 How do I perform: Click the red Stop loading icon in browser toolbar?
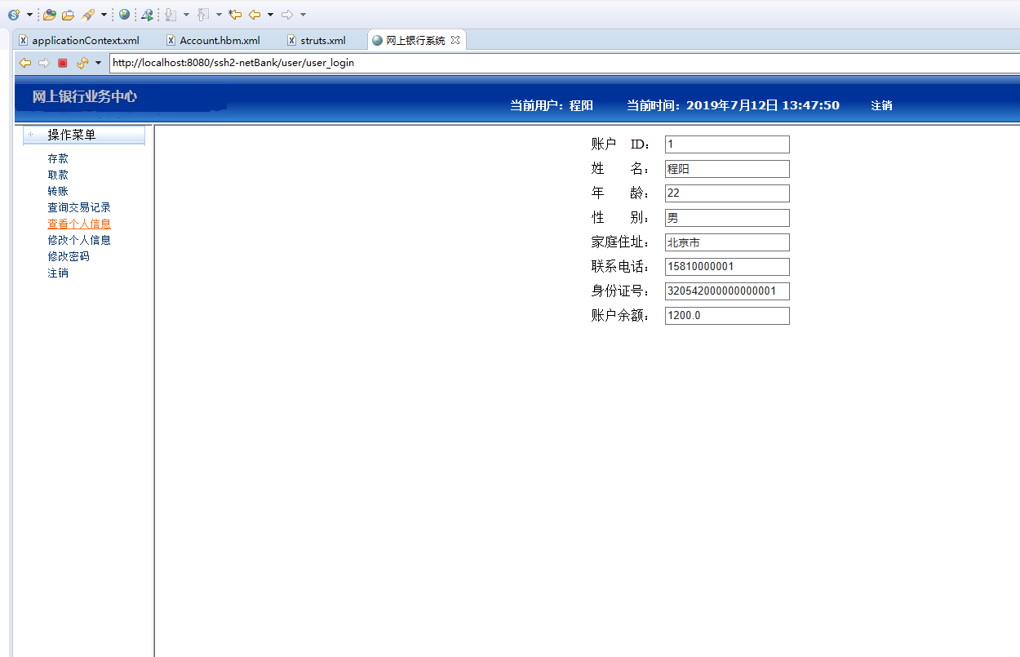pos(62,63)
